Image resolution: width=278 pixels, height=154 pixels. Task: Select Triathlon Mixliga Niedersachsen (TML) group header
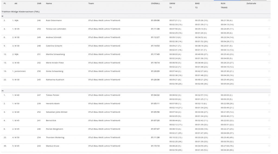21,12
